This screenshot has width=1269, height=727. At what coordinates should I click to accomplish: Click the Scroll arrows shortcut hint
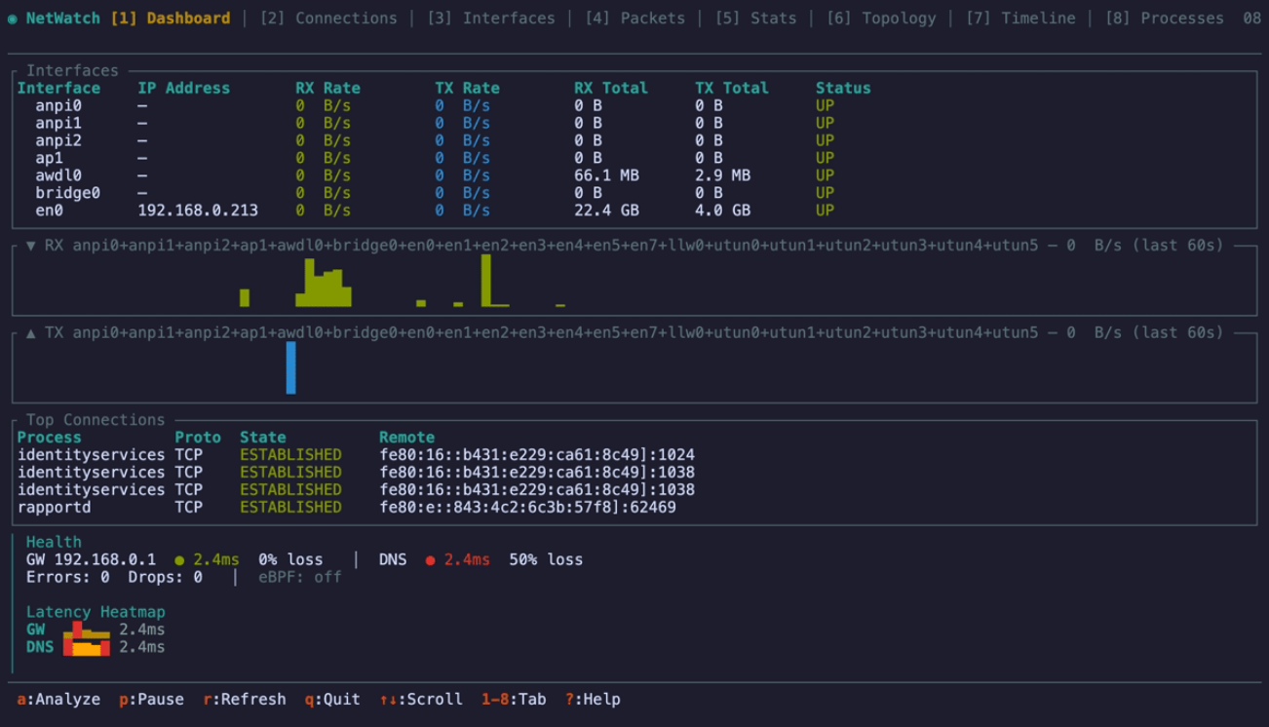(421, 700)
